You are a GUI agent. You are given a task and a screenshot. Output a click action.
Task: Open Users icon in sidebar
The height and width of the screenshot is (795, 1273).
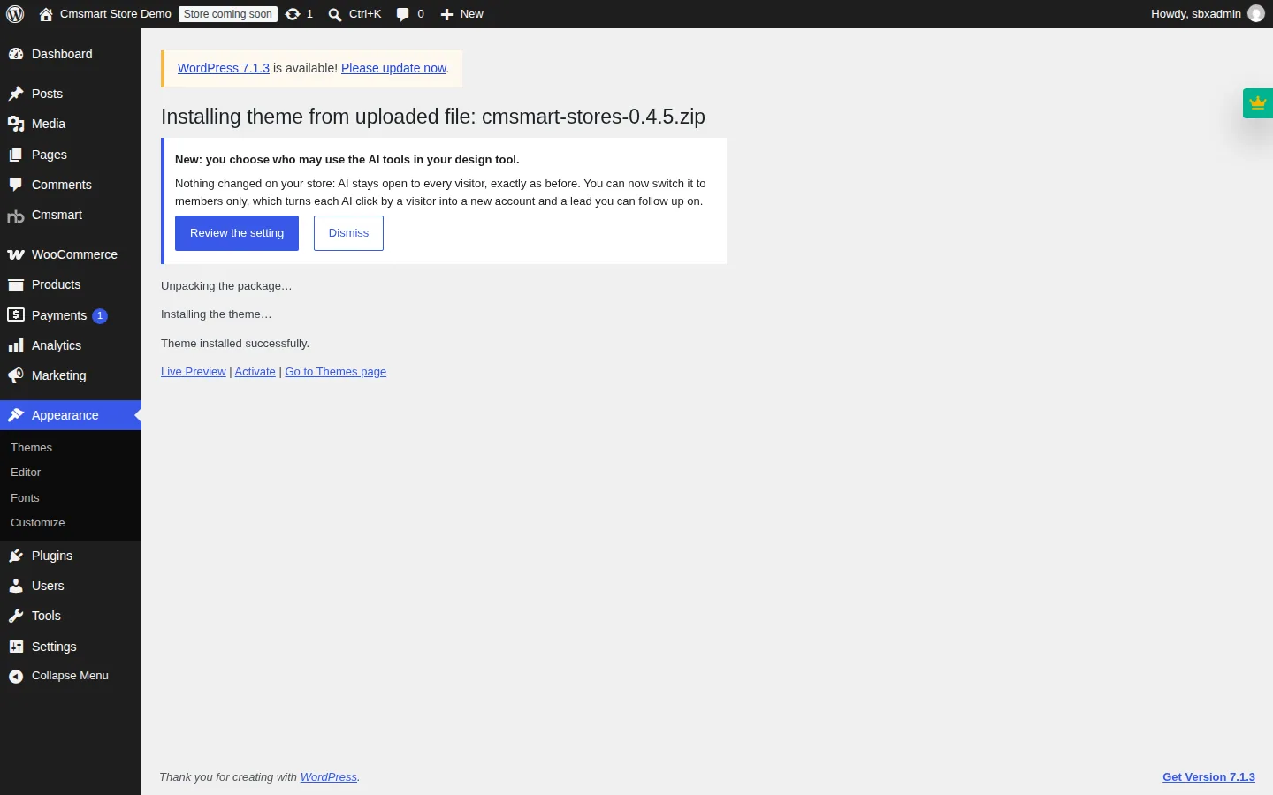tap(16, 586)
